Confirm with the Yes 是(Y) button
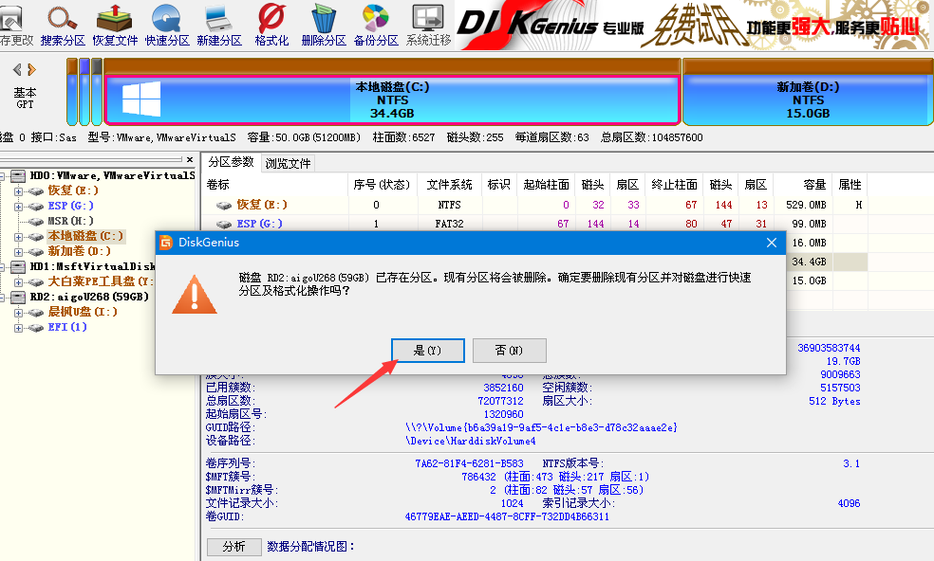Viewport: 934px width, 561px height. 428,351
